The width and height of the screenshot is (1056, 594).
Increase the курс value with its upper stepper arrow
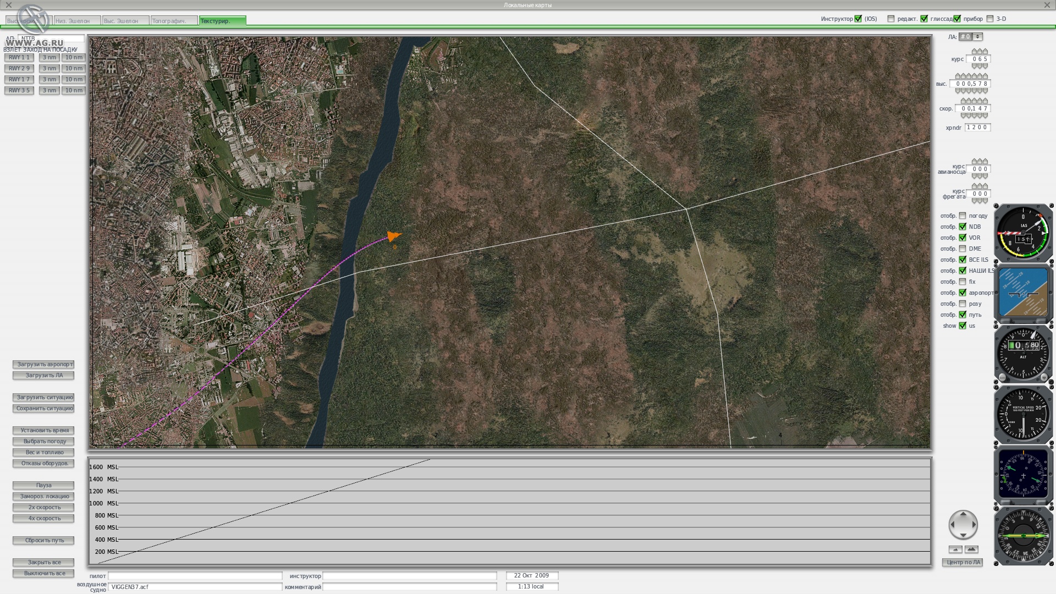974,52
